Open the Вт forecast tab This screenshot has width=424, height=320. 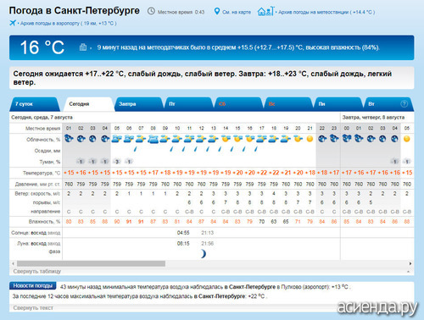pyautogui.click(x=388, y=104)
